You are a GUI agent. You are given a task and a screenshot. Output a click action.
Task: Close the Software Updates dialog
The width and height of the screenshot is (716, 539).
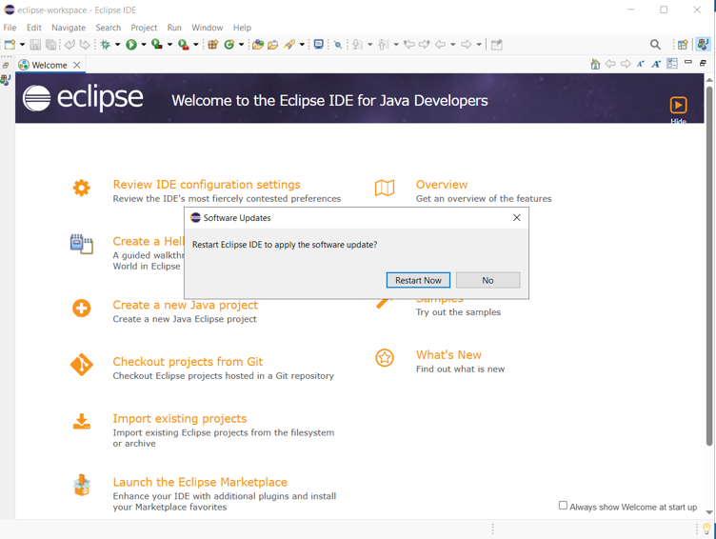click(x=516, y=217)
